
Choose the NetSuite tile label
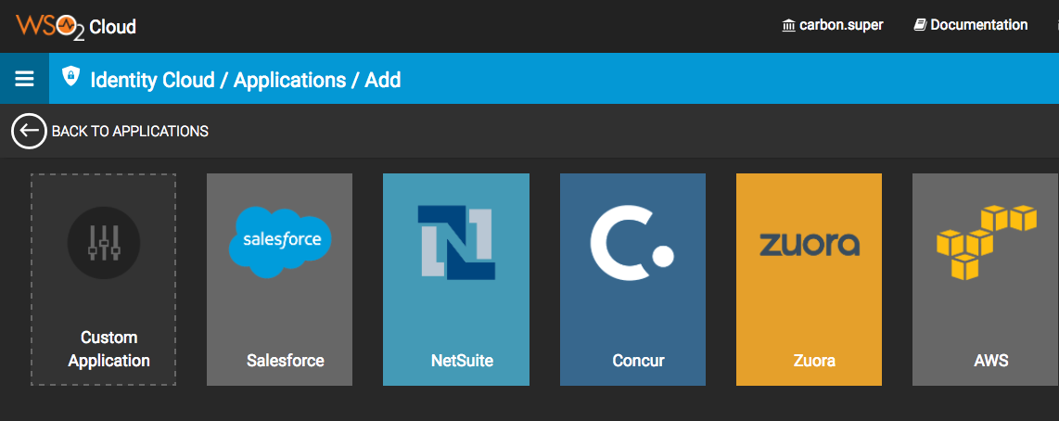click(x=462, y=360)
